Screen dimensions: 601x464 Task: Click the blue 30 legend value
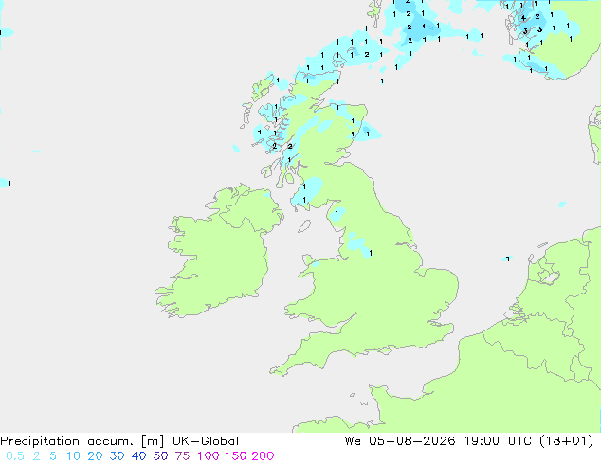point(117,456)
